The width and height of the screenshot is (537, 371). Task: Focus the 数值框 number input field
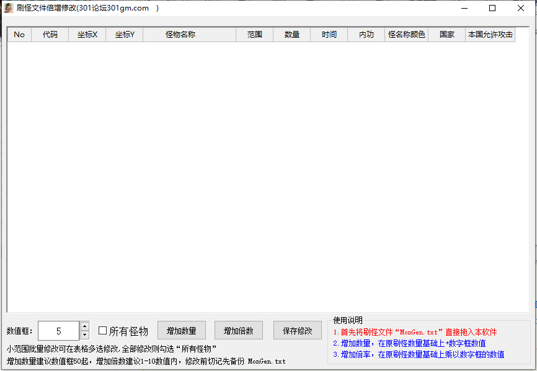[58, 331]
